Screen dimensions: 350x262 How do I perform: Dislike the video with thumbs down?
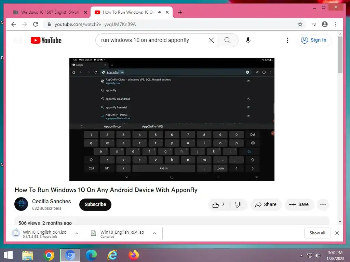tap(238, 205)
